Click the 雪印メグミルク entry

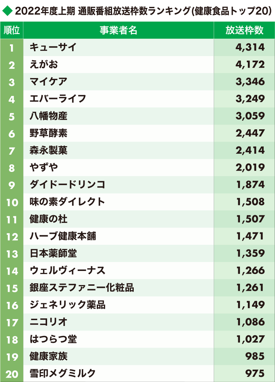62,373
